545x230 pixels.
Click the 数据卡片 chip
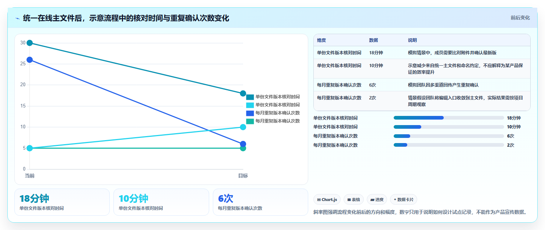404,200
